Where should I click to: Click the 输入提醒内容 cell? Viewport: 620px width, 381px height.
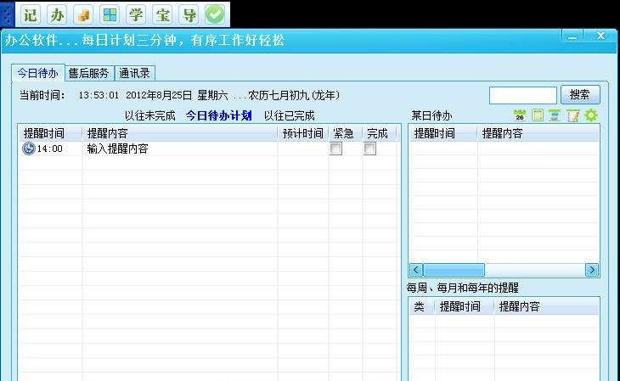[180, 149]
